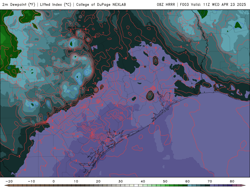Click the left arrow end of the color bar

(x=7, y=185)
